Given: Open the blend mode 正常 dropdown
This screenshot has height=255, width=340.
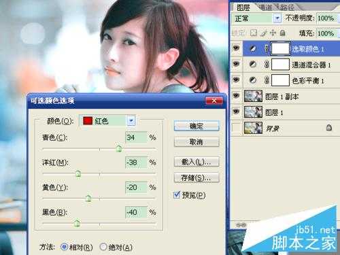Looking at the screenshot, I should pos(277,18).
